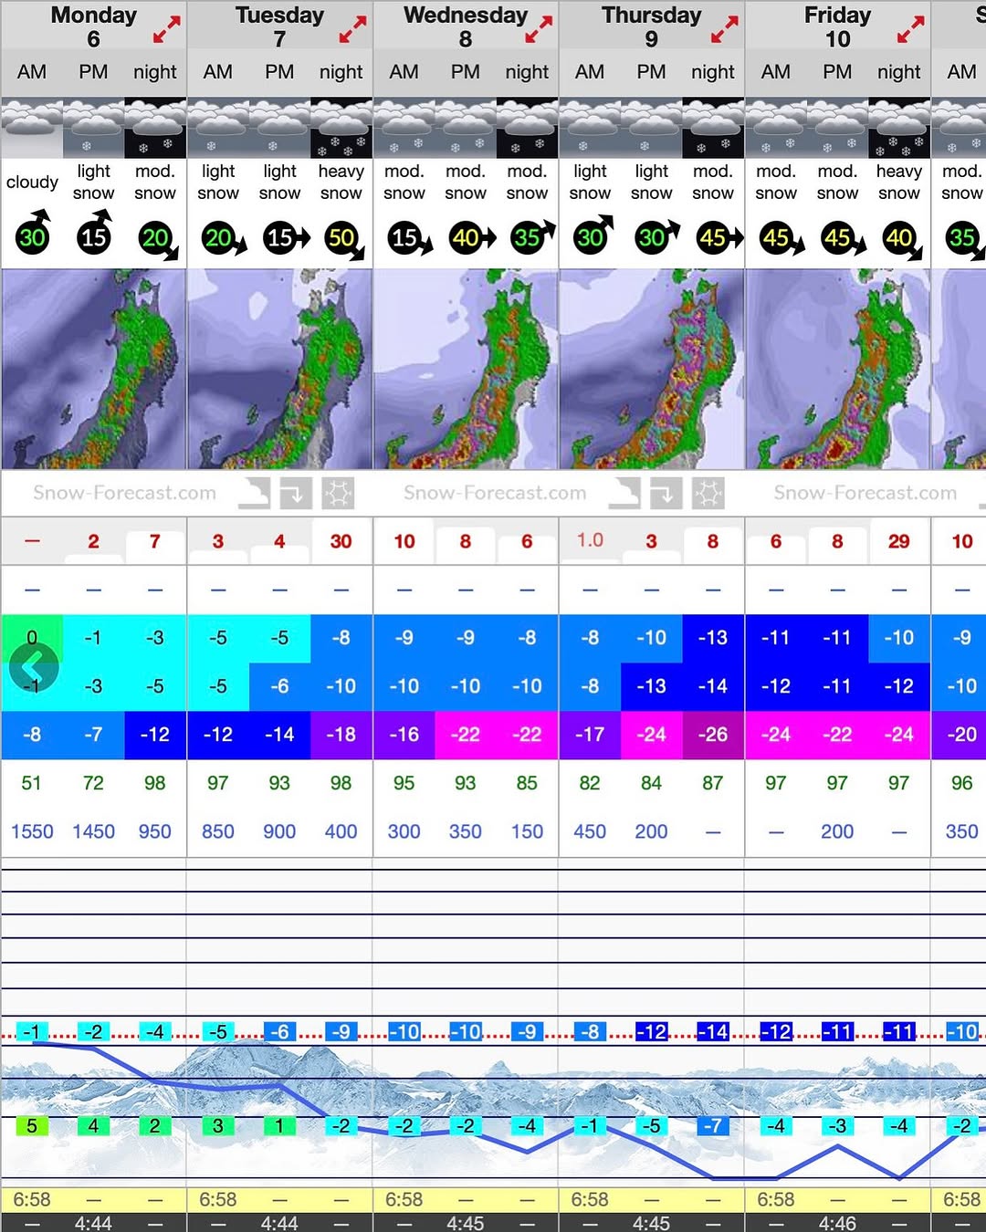Click Thursday AM snowfall value 1.0
986x1232 pixels.
tap(590, 540)
